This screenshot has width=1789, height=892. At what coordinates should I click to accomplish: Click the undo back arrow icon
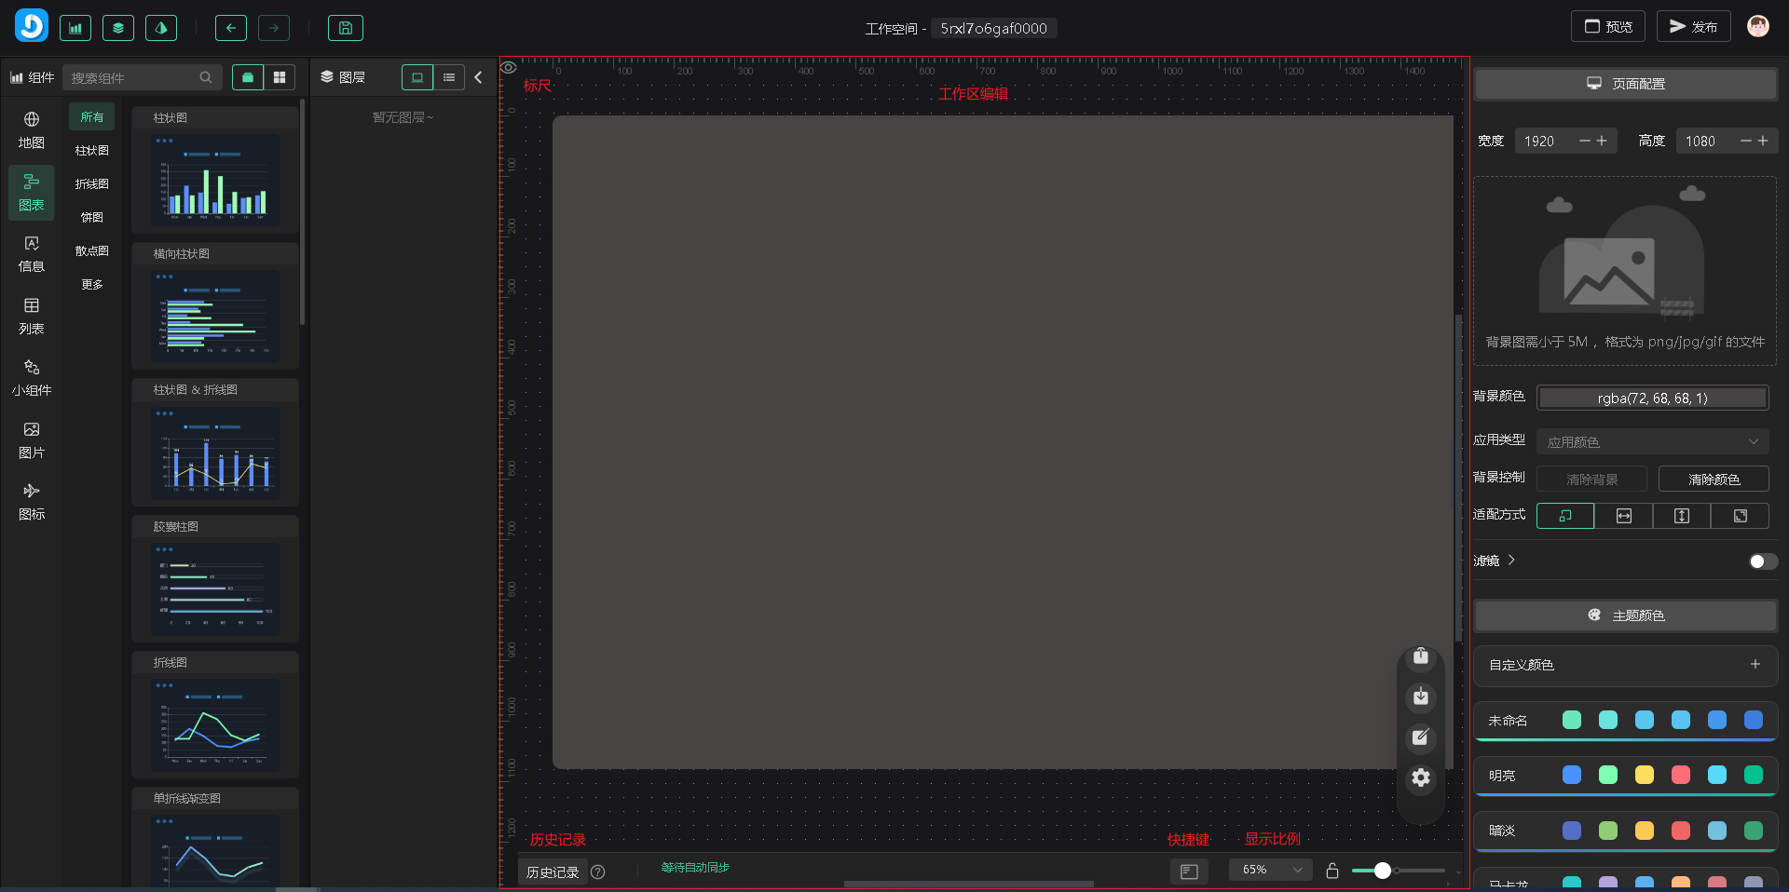point(230,28)
